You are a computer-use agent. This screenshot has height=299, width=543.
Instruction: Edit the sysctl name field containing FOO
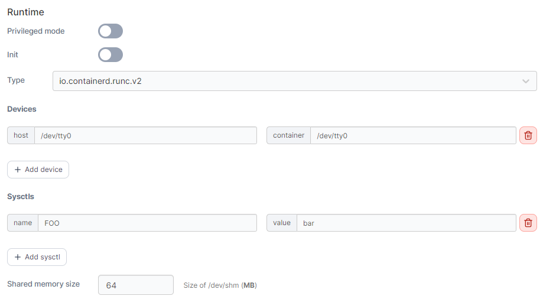tap(147, 223)
